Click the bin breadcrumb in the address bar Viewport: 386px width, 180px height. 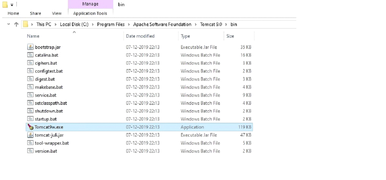(234, 24)
